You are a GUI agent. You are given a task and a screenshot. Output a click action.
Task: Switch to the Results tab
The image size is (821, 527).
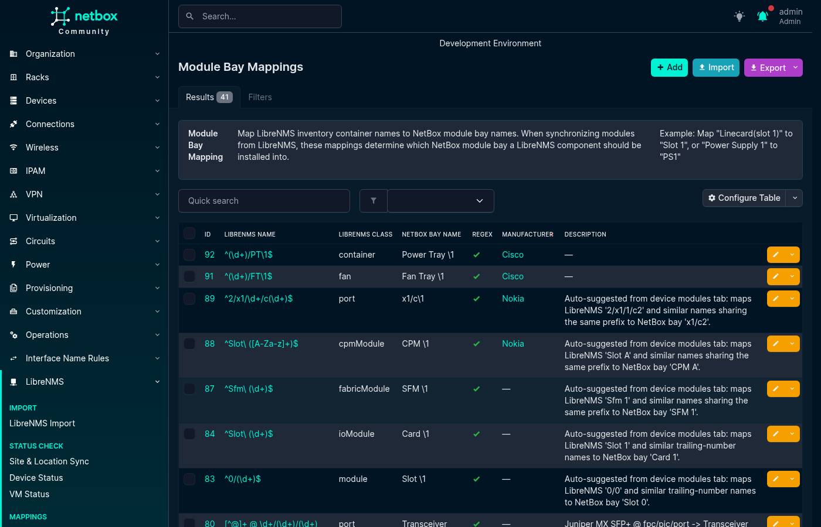[209, 97]
